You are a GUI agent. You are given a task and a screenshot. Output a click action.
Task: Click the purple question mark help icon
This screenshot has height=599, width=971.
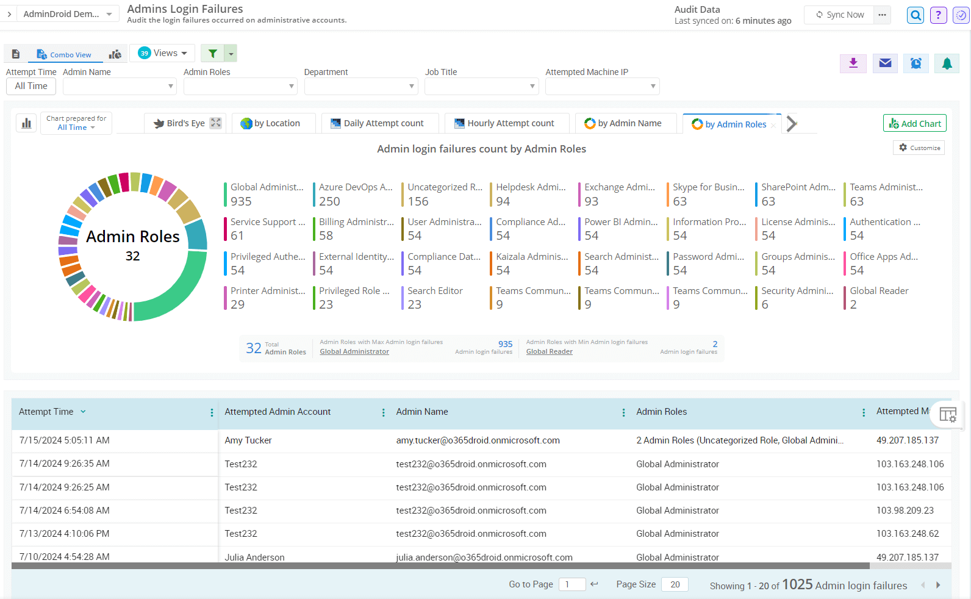click(938, 15)
